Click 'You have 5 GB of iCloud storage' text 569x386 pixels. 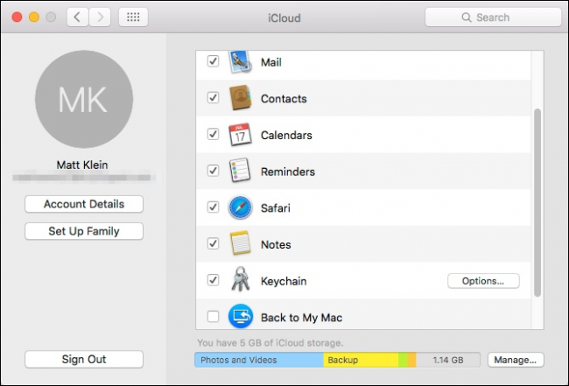[270, 343]
